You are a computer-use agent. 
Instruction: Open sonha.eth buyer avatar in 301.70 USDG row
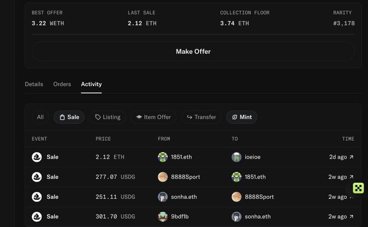(x=236, y=217)
